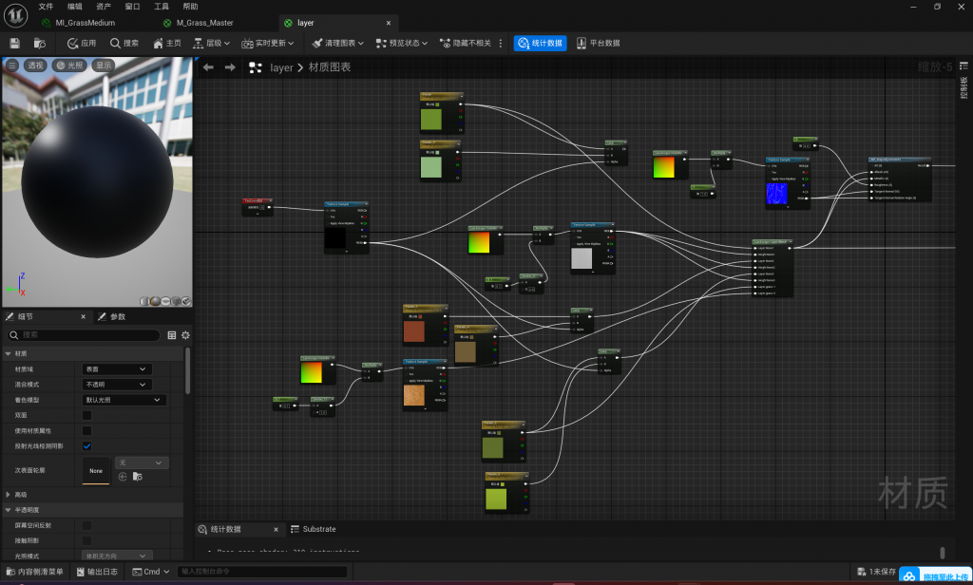The width and height of the screenshot is (973, 585).
Task: Save the material with the floppy disk icon
Action: pyautogui.click(x=15, y=43)
